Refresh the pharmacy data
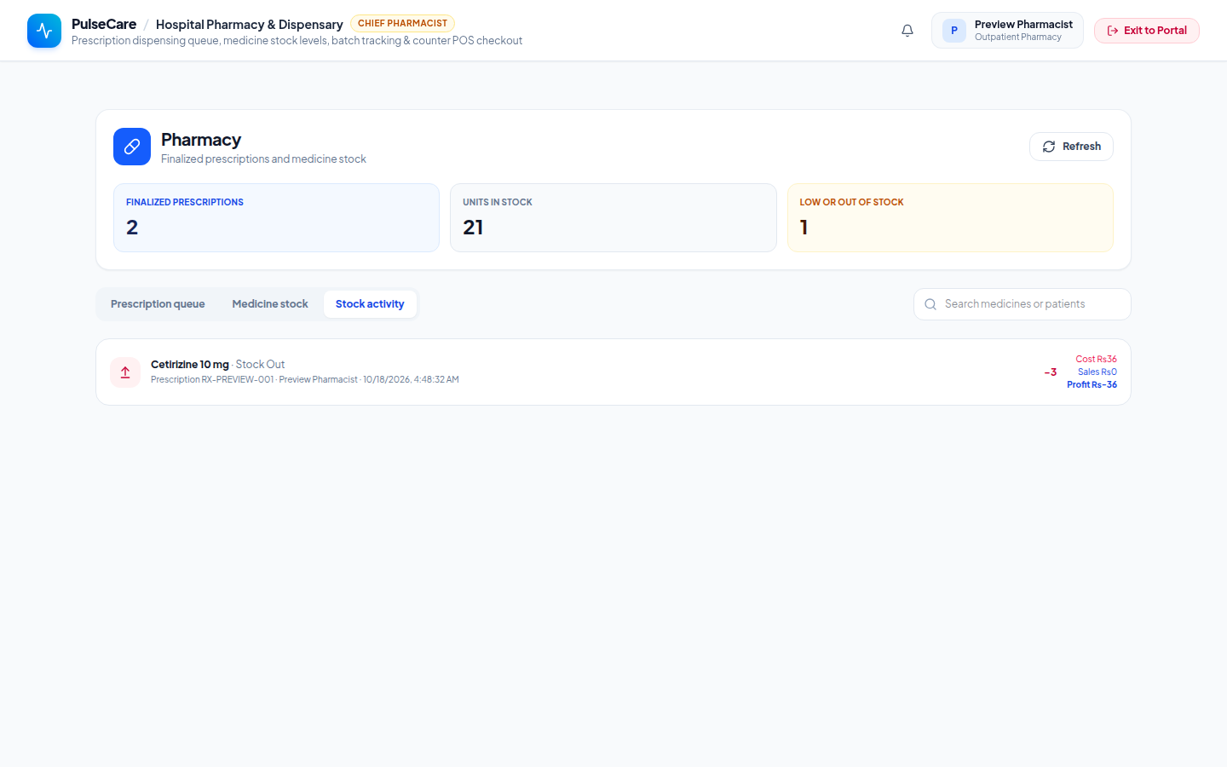 (x=1071, y=147)
